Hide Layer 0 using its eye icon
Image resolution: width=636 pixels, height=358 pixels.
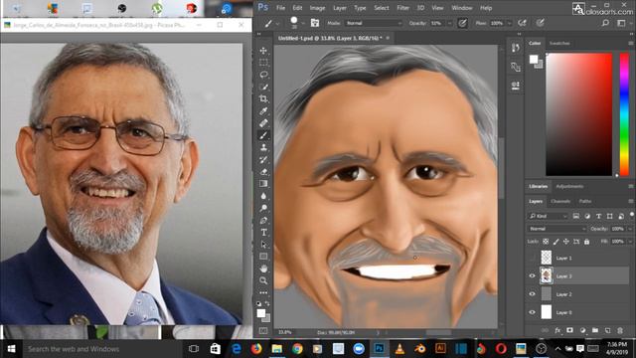[533, 312]
